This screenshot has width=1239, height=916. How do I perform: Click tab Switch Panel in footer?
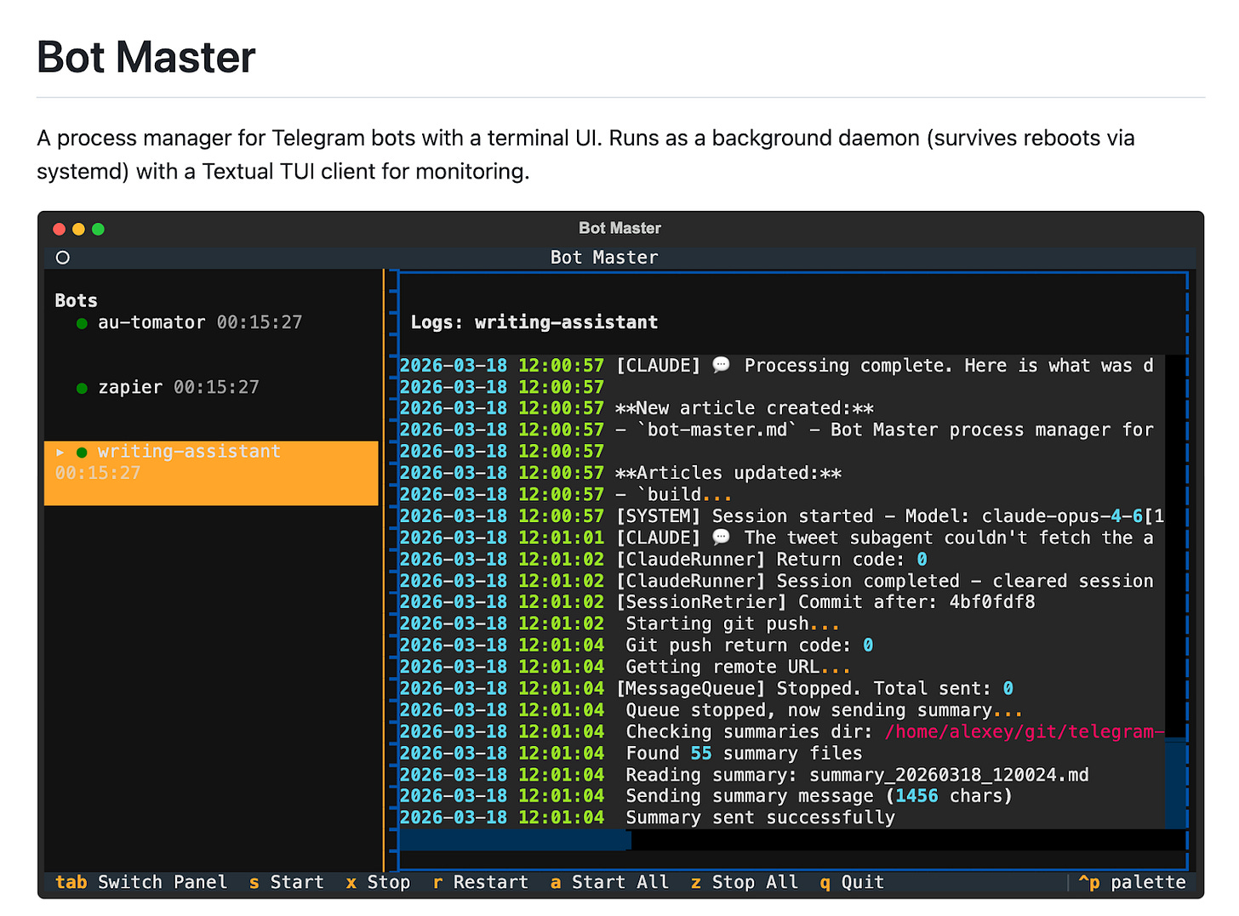(x=141, y=882)
